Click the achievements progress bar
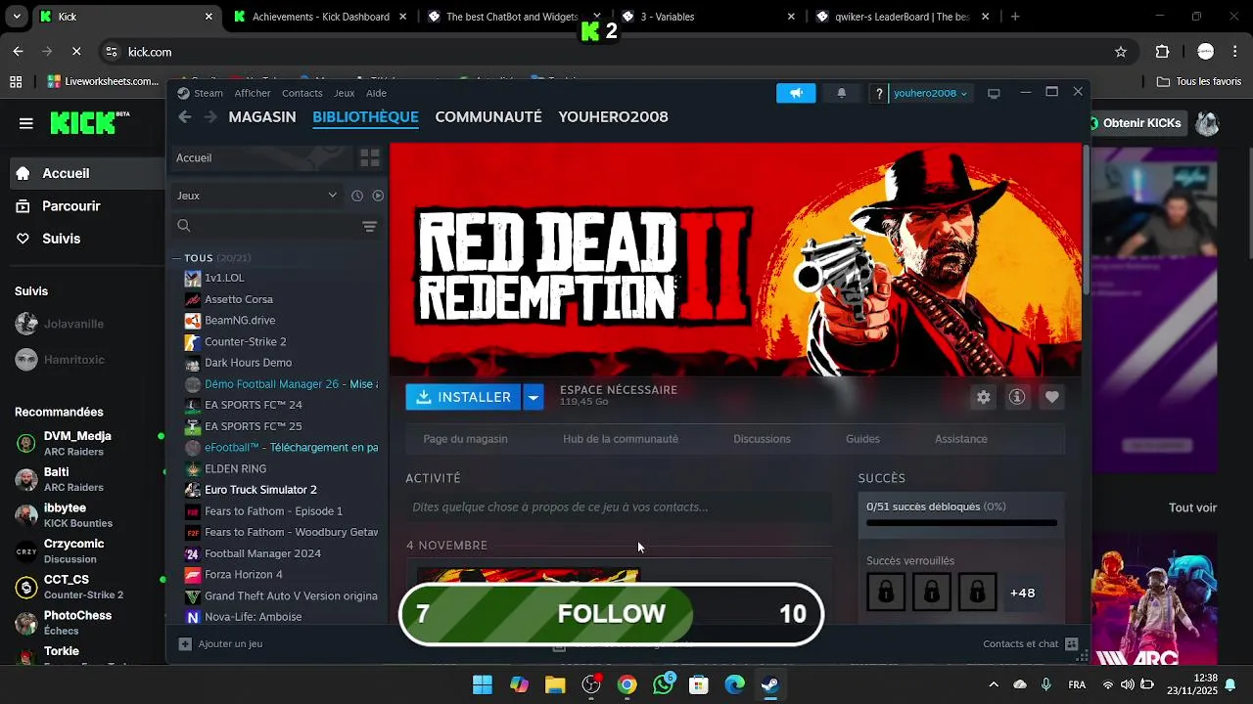The height and width of the screenshot is (704, 1253). point(961,523)
